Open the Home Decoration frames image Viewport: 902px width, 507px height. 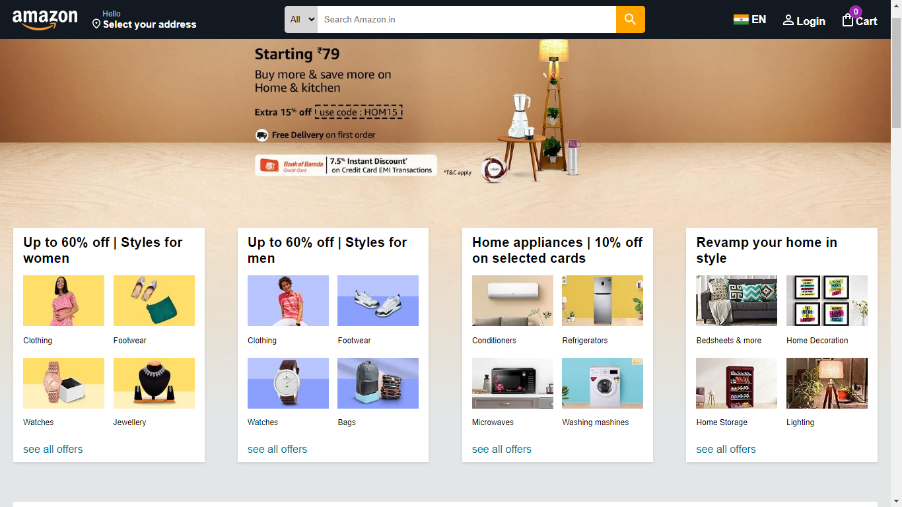pyautogui.click(x=827, y=300)
